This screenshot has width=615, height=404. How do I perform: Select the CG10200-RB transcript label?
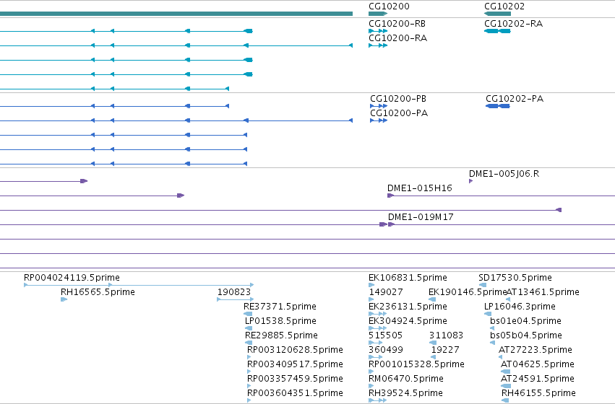click(x=397, y=24)
